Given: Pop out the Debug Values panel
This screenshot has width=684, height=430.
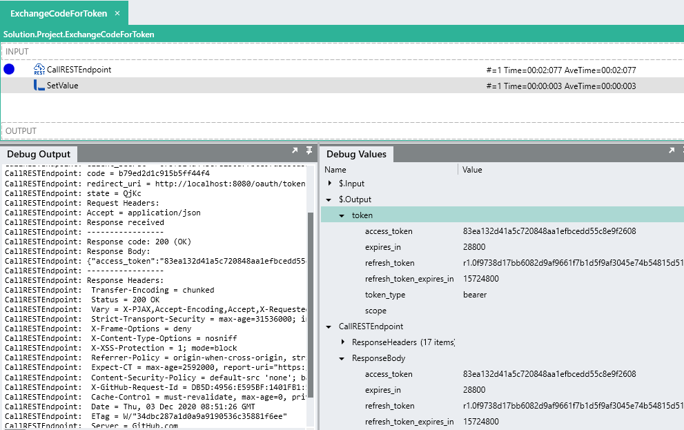Looking at the screenshot, I should pyautogui.click(x=671, y=150).
